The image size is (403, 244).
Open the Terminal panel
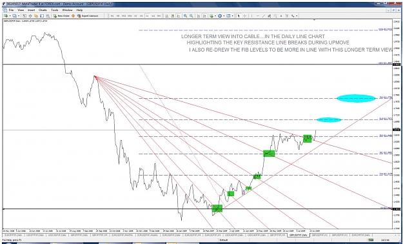point(42,15)
